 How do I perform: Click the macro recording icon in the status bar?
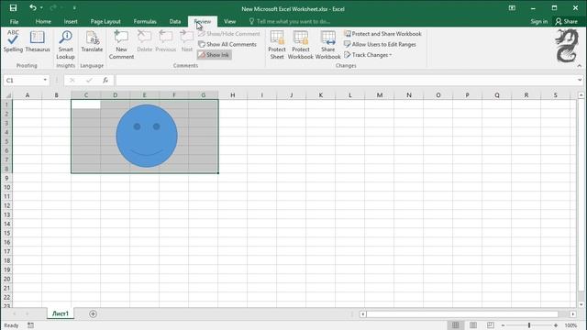[30, 325]
